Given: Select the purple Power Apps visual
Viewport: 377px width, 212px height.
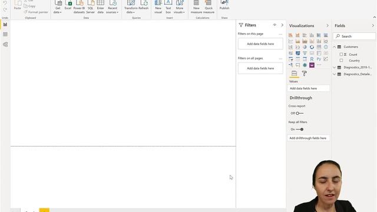Looking at the screenshot, I should [x=312, y=65].
